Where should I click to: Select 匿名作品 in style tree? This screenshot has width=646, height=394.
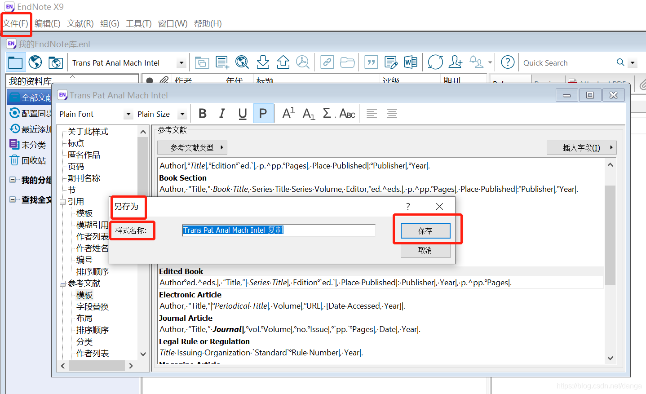(84, 155)
